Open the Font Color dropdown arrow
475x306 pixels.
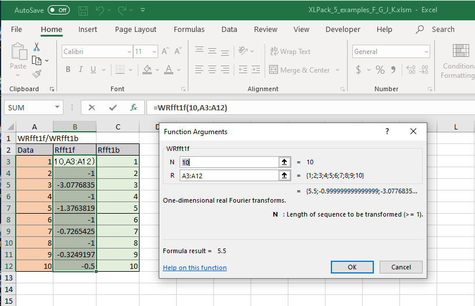click(178, 70)
